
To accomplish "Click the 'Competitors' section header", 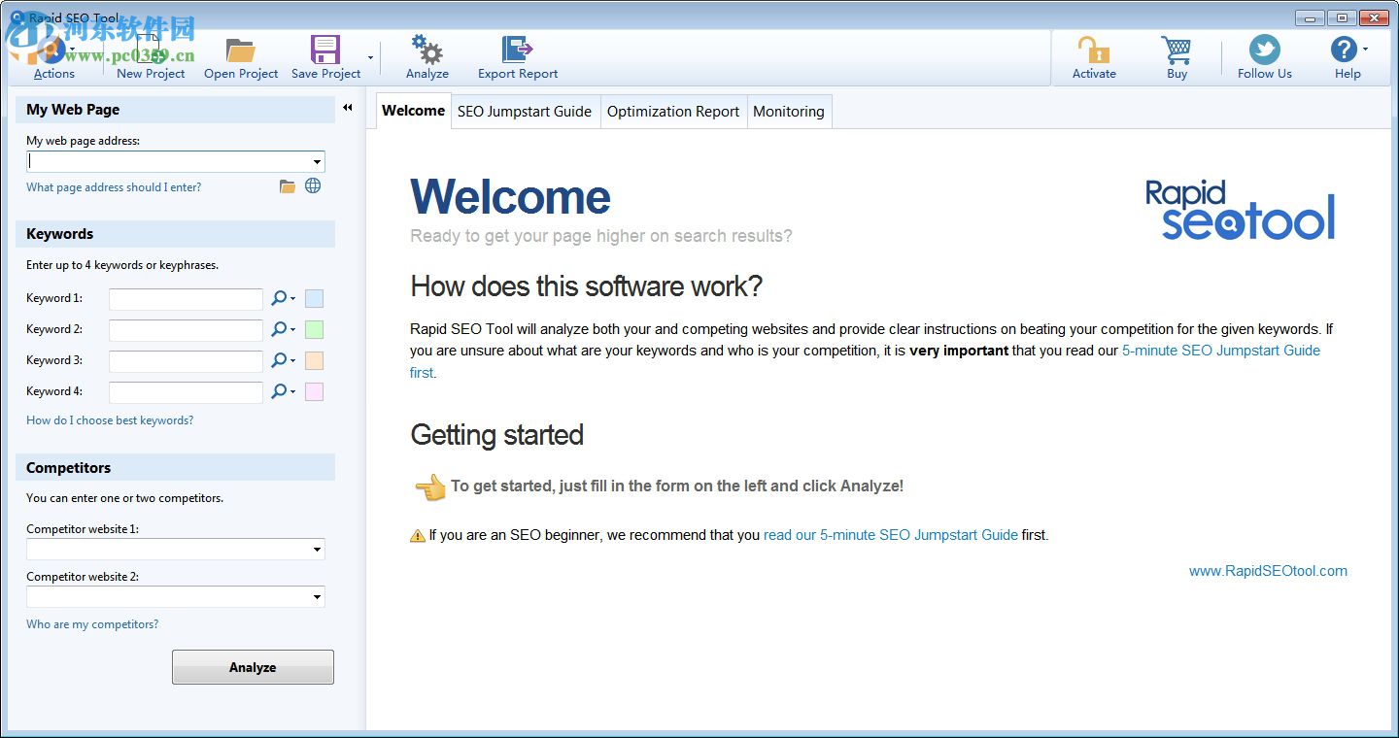I will coord(175,468).
